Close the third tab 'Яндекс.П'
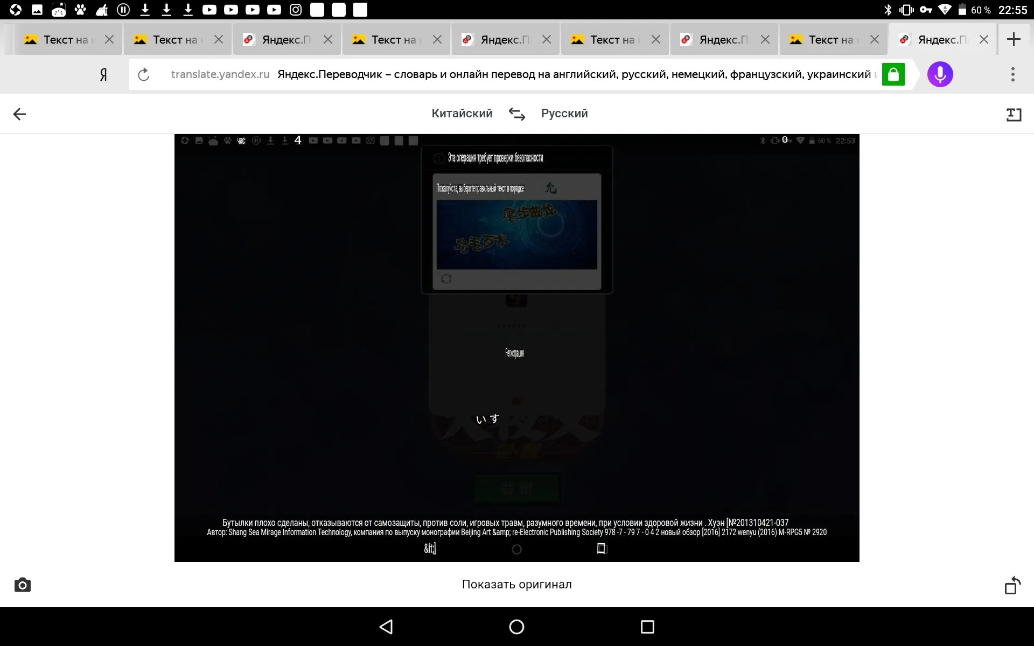1034x646 pixels. [328, 39]
